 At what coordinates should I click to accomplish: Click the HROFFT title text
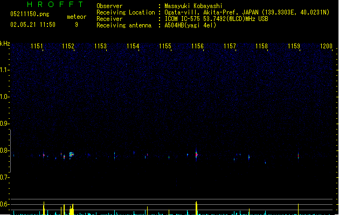[x=56, y=4]
